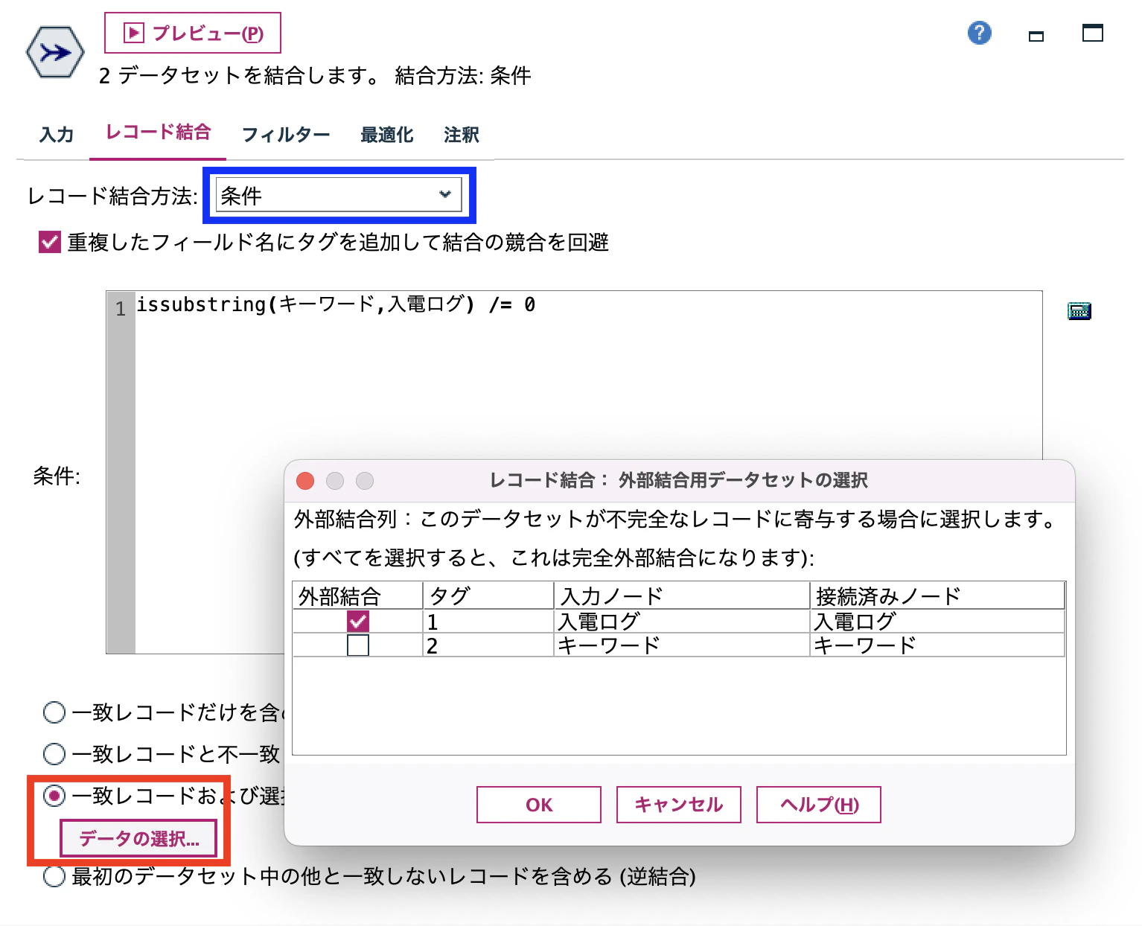Click the 外部結合 column header
Image resolution: width=1142 pixels, height=926 pixels.
coord(358,595)
